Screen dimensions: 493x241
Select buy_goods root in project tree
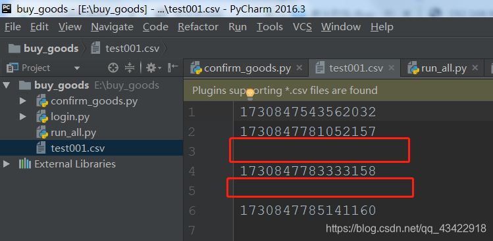[x=62, y=85]
